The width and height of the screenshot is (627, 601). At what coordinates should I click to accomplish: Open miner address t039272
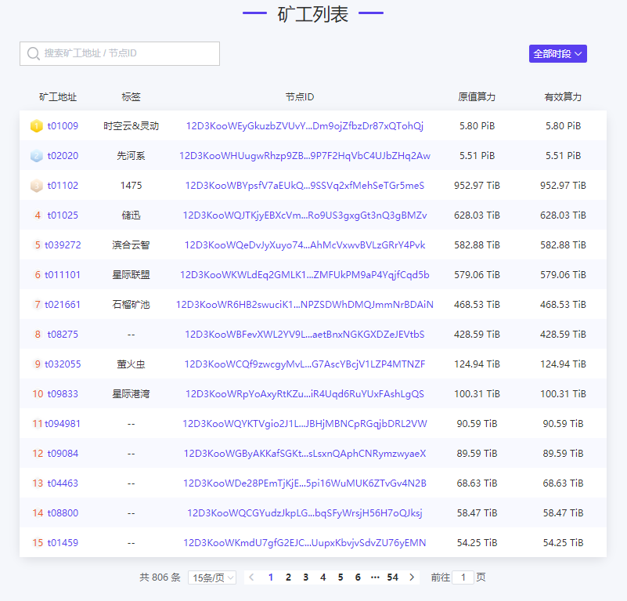point(63,245)
